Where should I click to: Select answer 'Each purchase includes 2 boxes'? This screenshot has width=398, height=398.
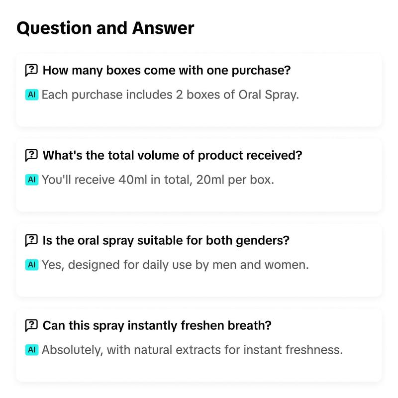point(170,95)
